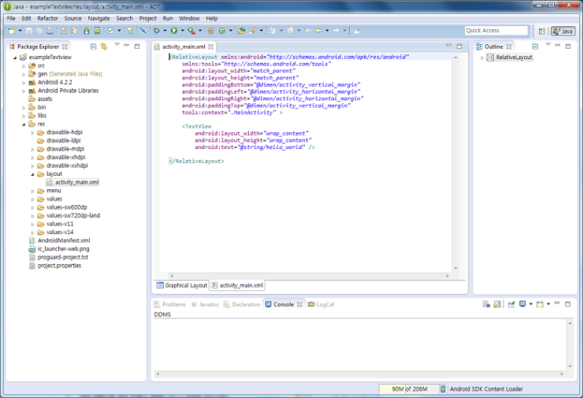This screenshot has height=398, width=583.
Task: Open Display Selected Console dropdown arrow
Action: [530, 304]
